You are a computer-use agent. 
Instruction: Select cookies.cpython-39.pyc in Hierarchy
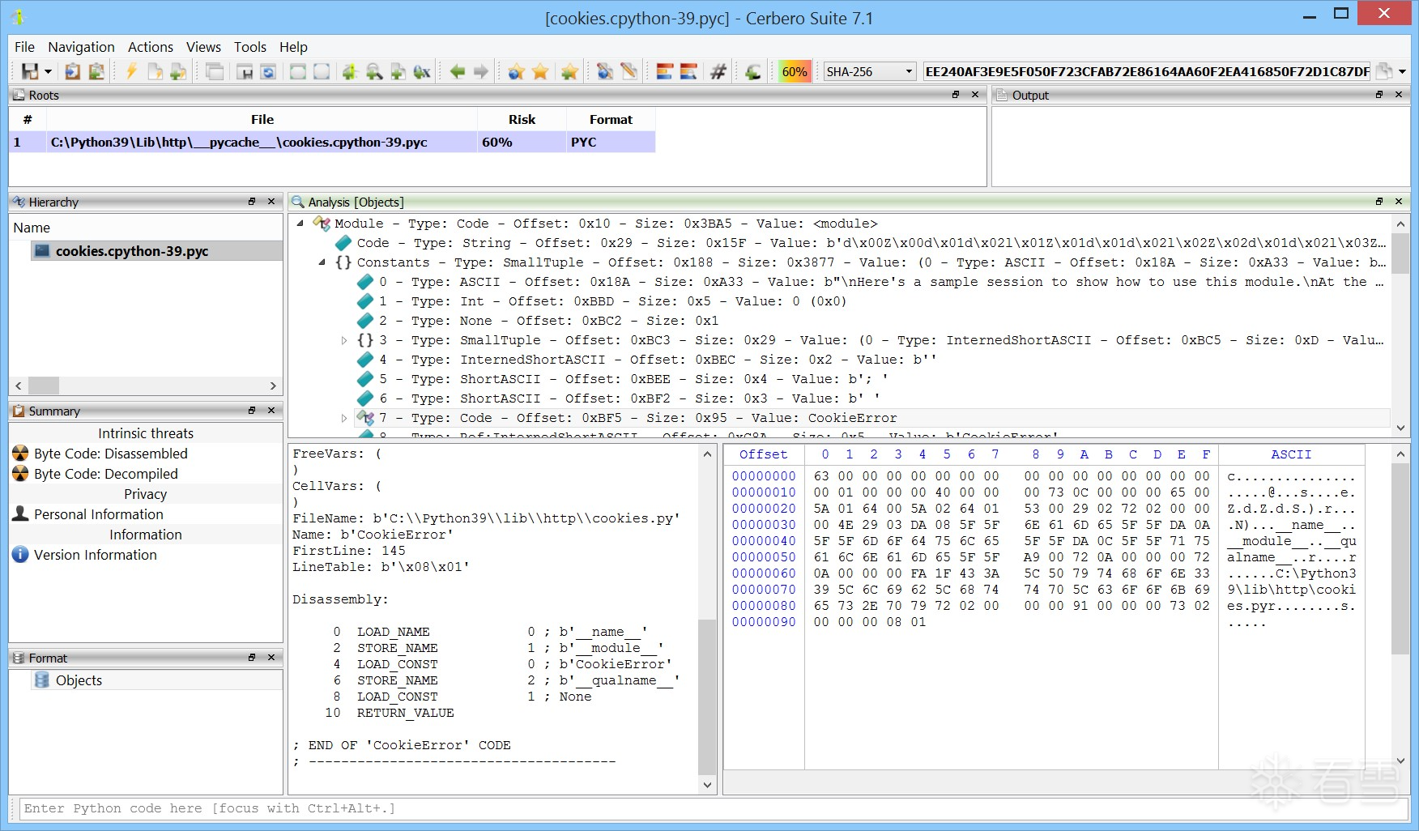pyautogui.click(x=131, y=251)
